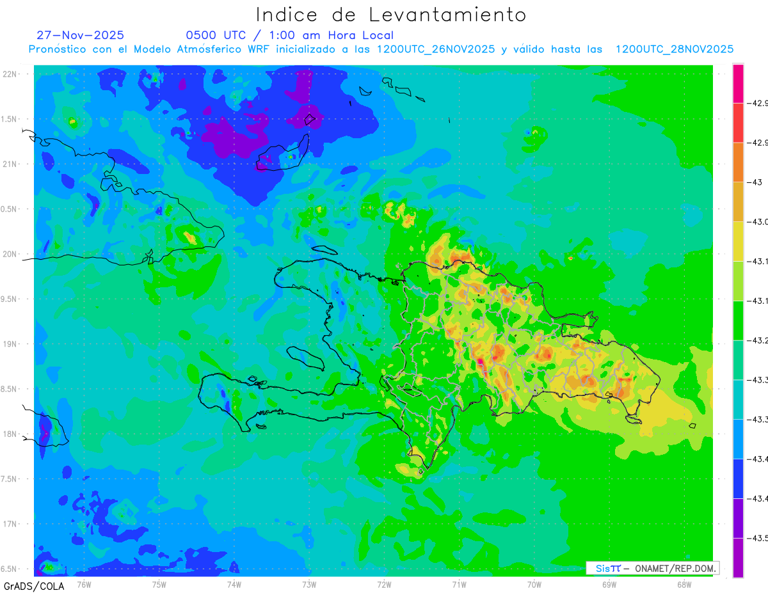Viewport: 768px width, 593px height.
Task: Click the '68W' longitude label
Action: tap(684, 584)
